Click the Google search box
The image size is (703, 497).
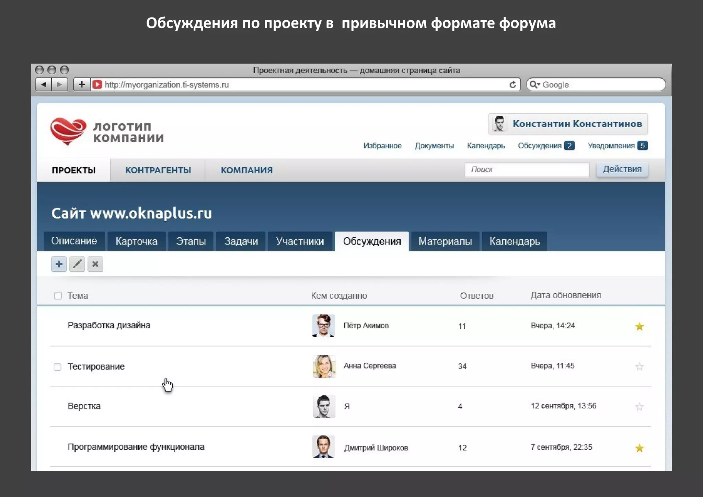596,84
